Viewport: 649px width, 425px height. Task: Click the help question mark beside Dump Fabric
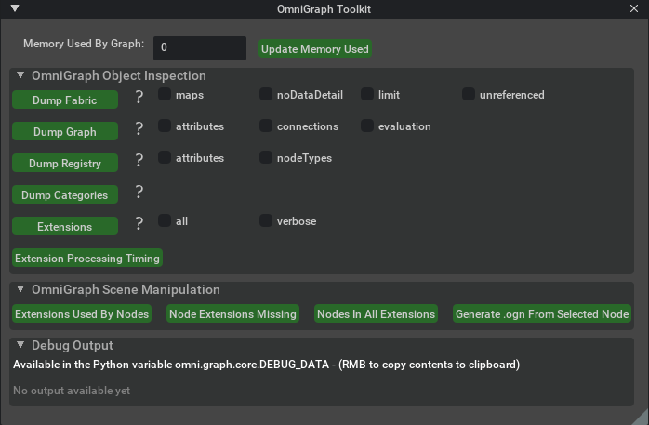(139, 97)
